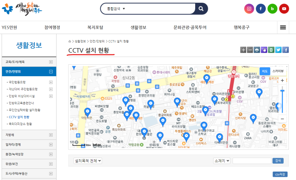The height and width of the screenshot is (180, 296).
Task: Click CCTV marker above 동성로28 아트스퀘어
Action: (253, 119)
